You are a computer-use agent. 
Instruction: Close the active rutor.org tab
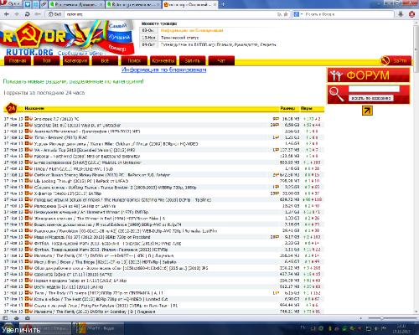tap(215, 4)
